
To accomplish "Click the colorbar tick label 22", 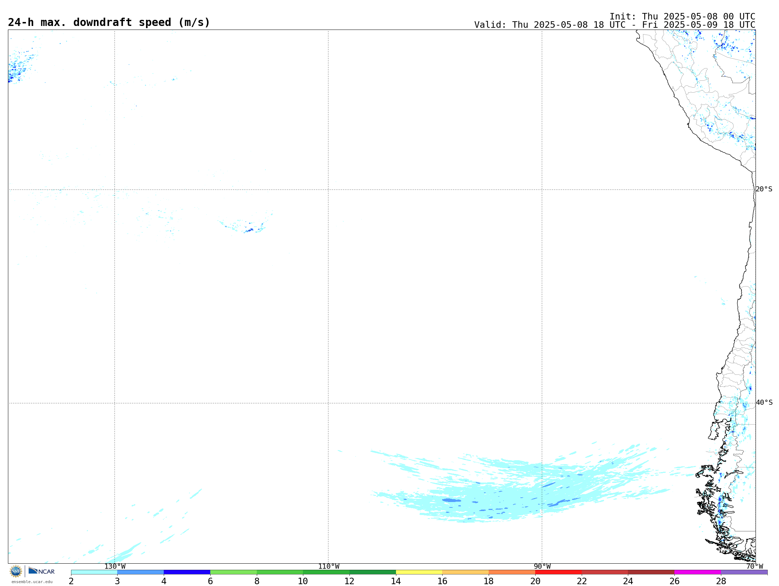I will (x=582, y=581).
